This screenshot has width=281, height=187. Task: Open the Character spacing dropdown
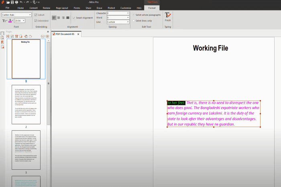point(128,13)
